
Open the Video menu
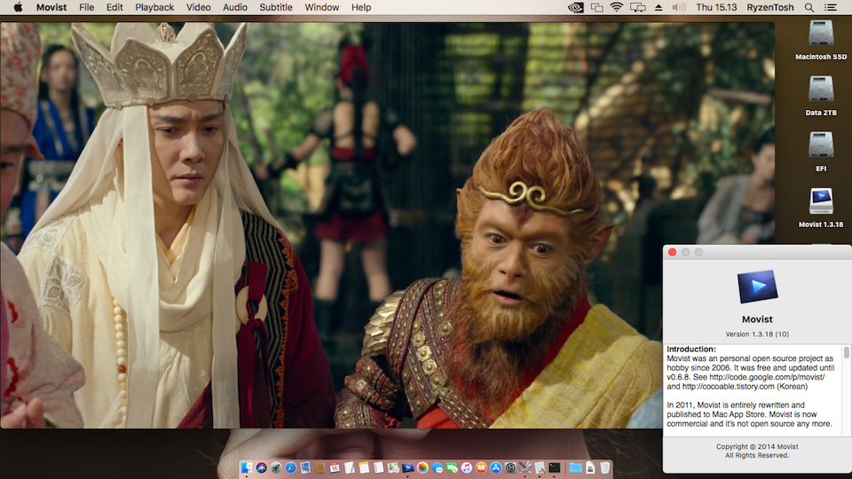click(x=198, y=7)
